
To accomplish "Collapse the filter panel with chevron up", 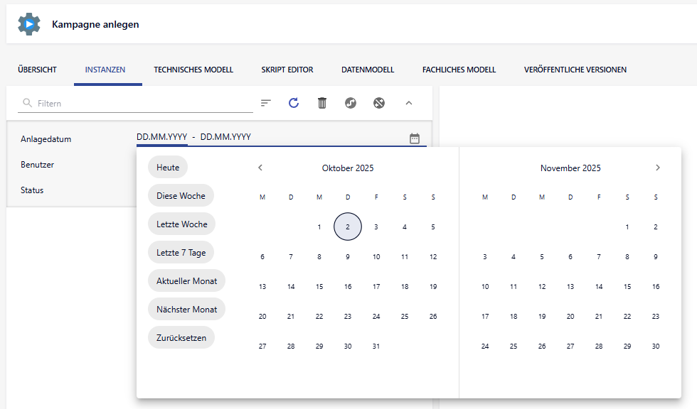I will coord(409,103).
